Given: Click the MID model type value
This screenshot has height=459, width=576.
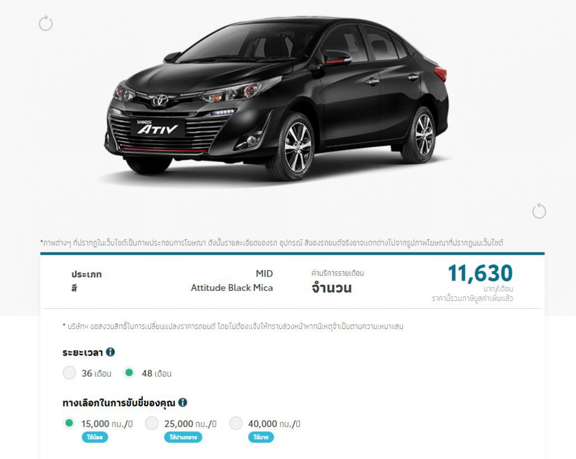Looking at the screenshot, I should [264, 273].
